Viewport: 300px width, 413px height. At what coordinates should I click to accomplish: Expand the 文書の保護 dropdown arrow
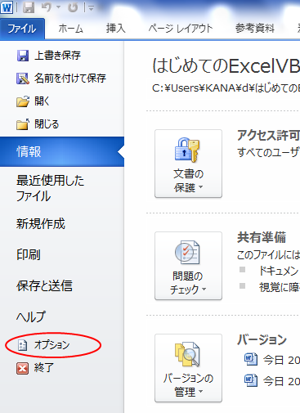click(201, 187)
